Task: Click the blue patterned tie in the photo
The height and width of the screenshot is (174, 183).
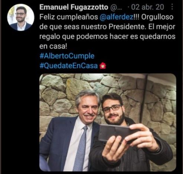Action: coord(81,149)
